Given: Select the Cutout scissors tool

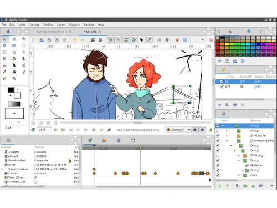Looking at the screenshot, I should (4, 65).
